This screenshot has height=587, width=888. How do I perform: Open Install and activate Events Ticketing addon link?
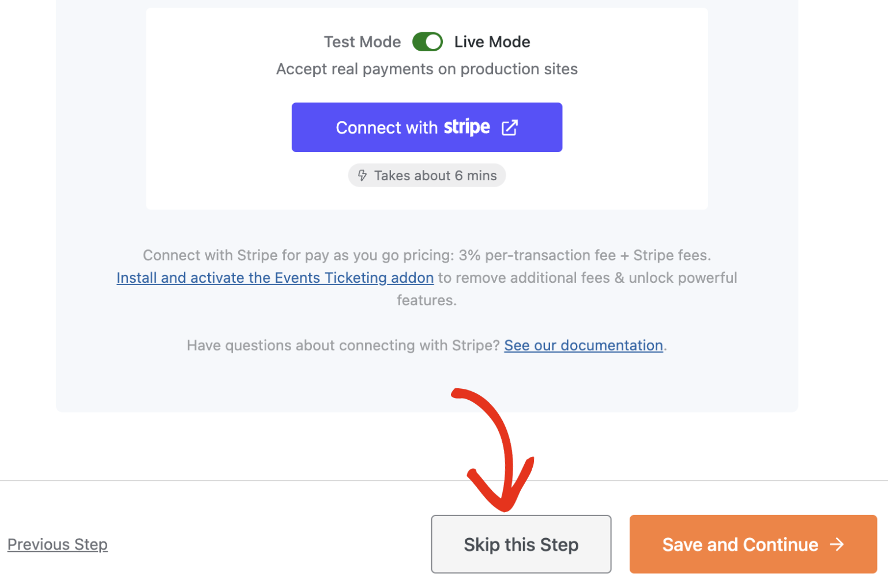[x=275, y=278]
